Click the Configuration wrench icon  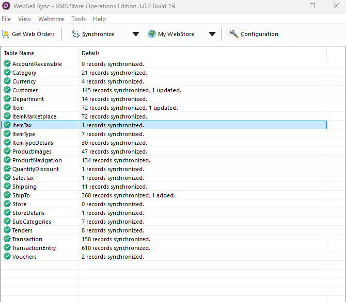coord(234,34)
